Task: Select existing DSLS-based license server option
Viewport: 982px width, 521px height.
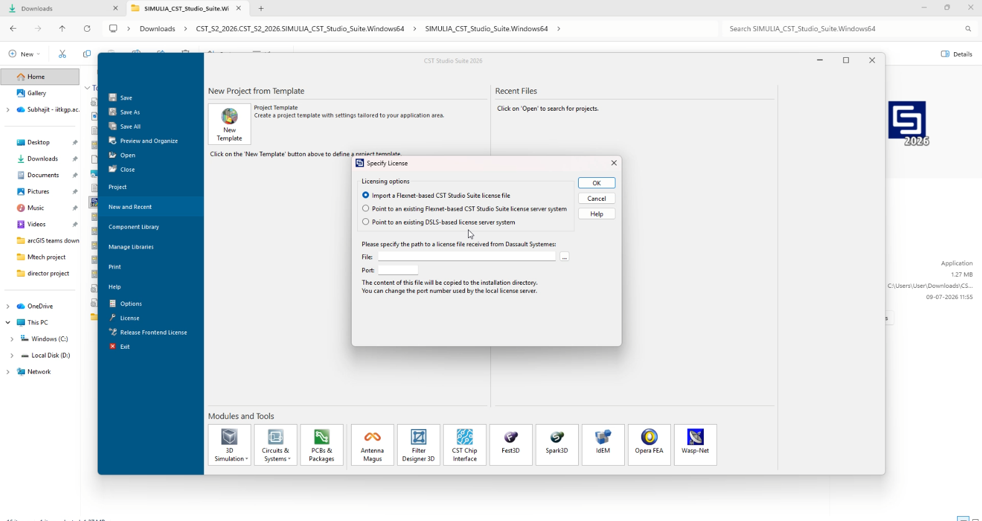Action: (366, 222)
